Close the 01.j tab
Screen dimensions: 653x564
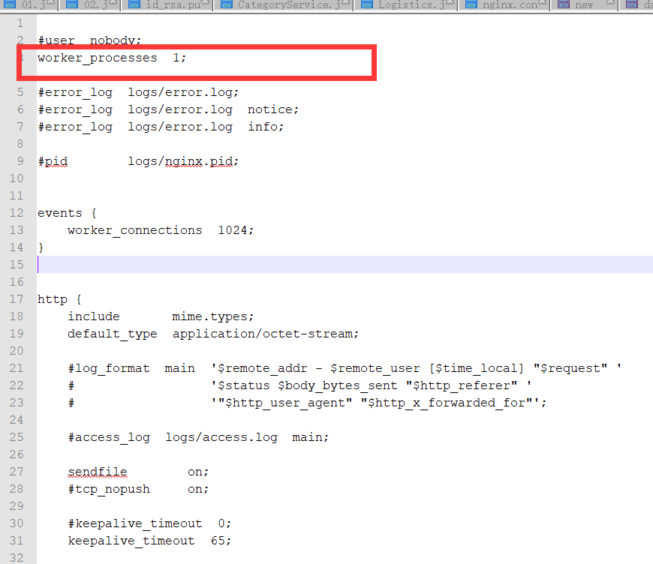click(x=51, y=2)
